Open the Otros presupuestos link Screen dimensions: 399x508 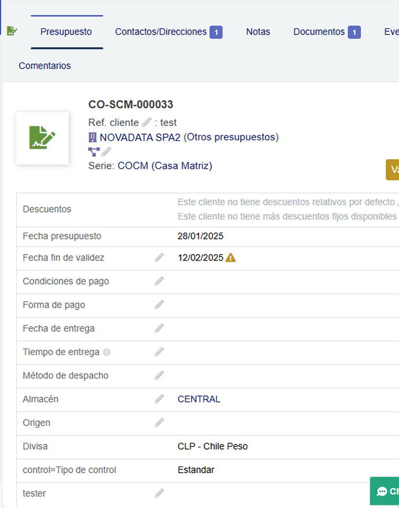point(231,137)
